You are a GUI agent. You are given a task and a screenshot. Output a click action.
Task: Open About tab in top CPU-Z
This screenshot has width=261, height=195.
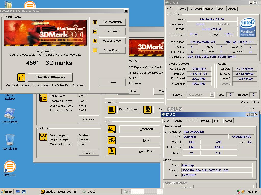232,9
